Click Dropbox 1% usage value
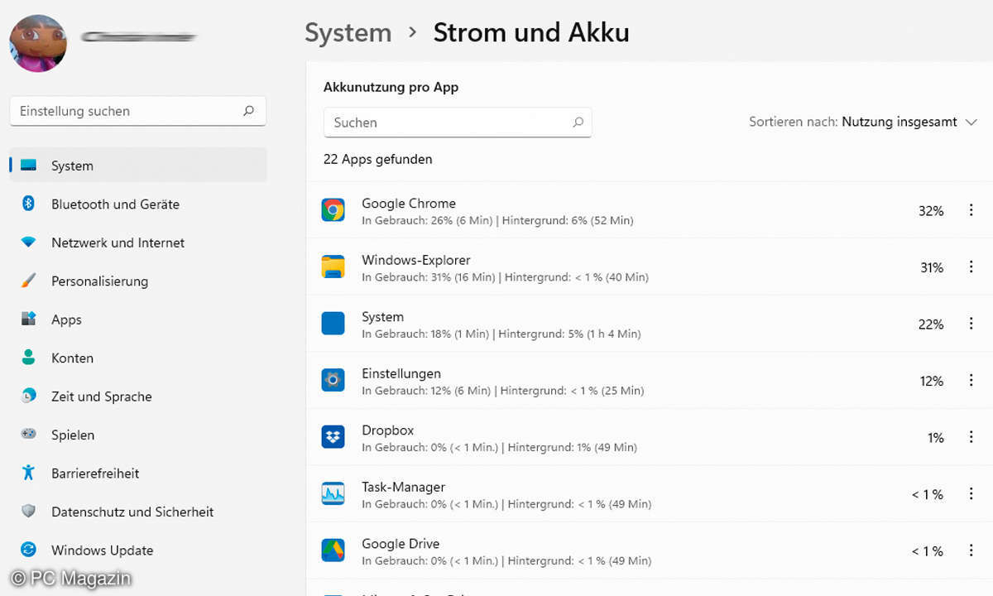This screenshot has width=993, height=596. tap(936, 438)
